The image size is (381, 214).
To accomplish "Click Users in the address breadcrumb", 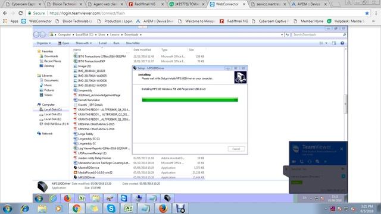I will tap(102, 34).
